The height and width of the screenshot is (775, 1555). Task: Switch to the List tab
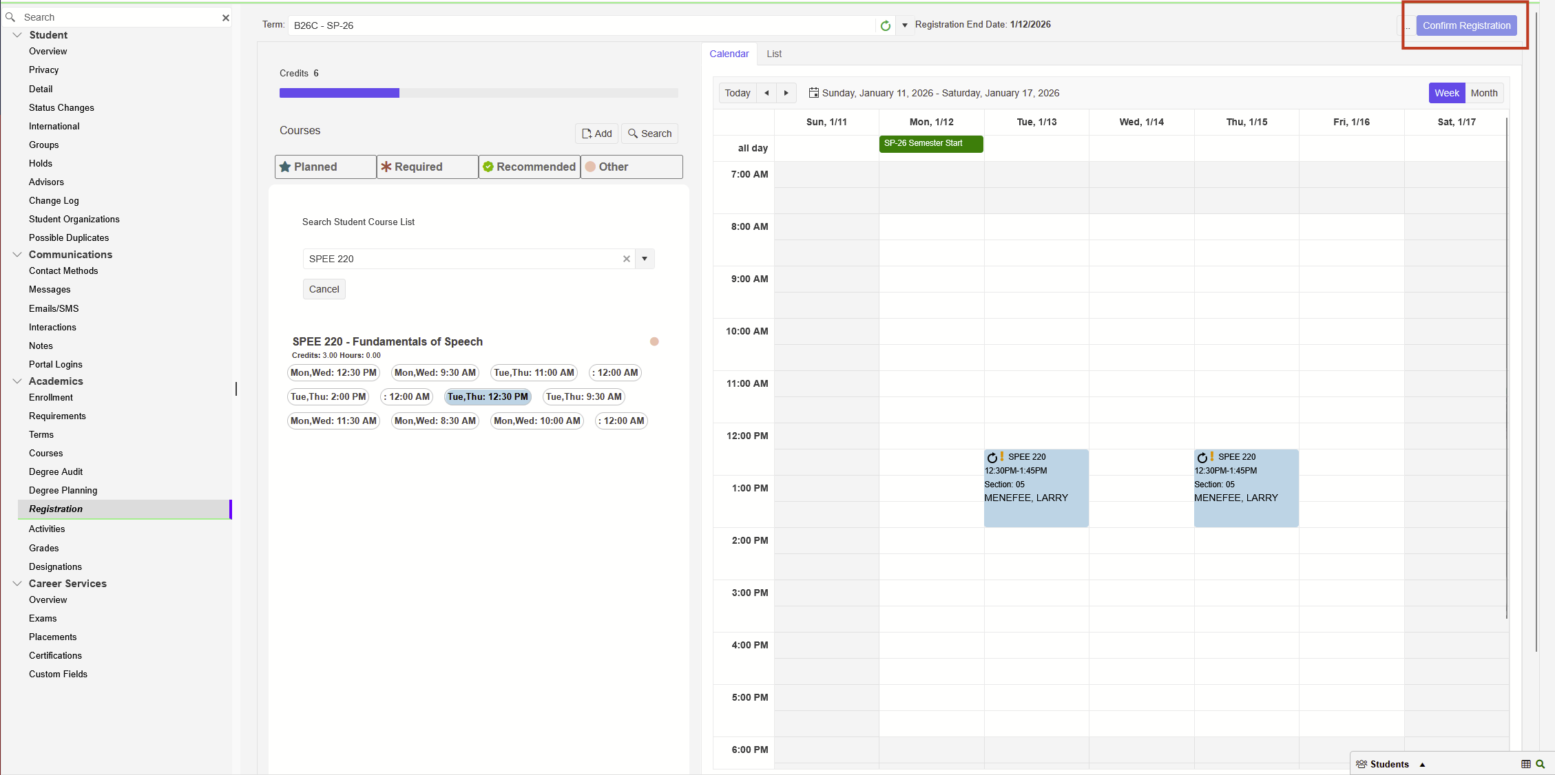[774, 54]
